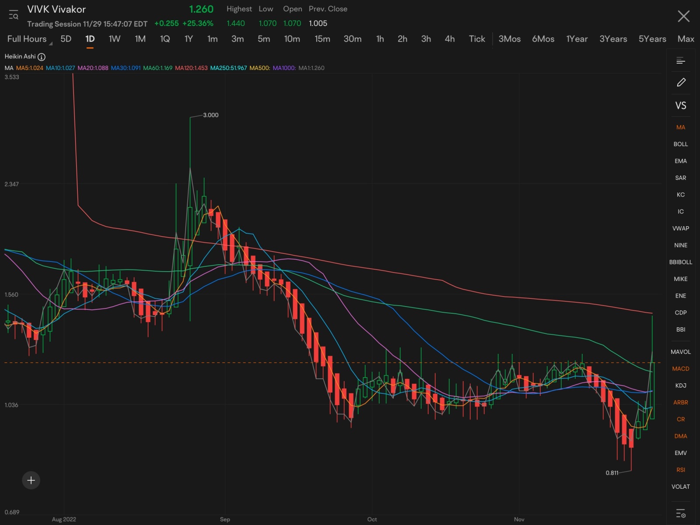Toggle the CR sub-indicator

680,419
